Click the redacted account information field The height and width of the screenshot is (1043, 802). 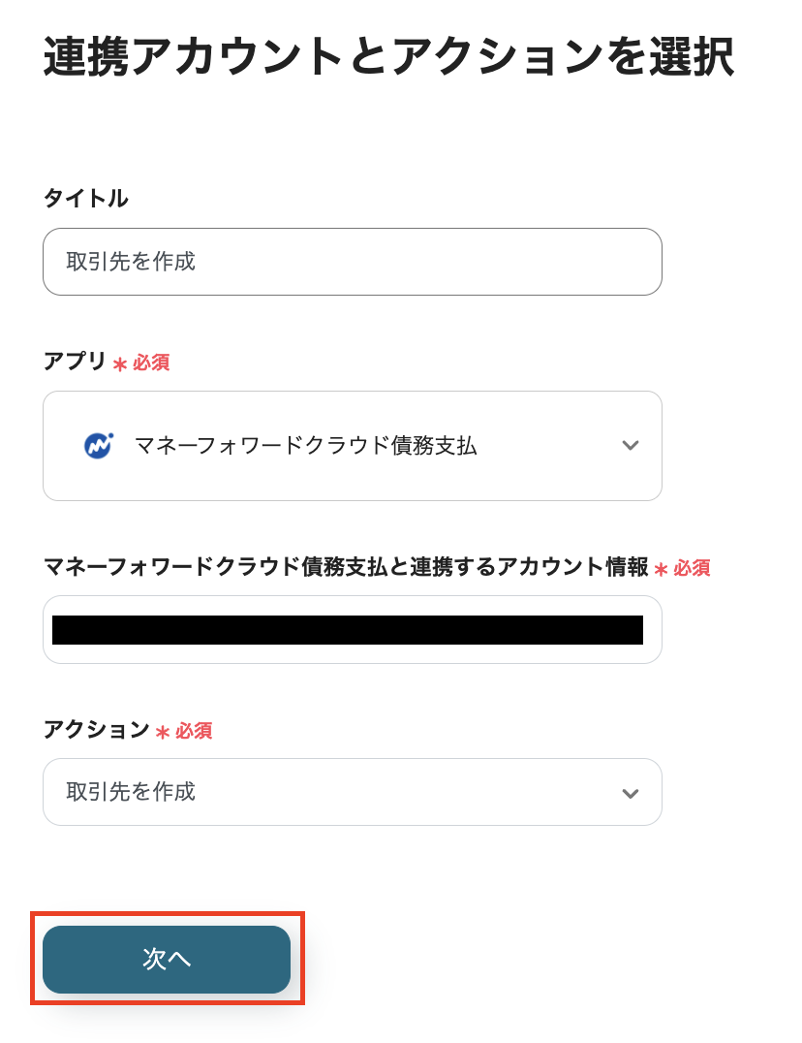point(348,630)
